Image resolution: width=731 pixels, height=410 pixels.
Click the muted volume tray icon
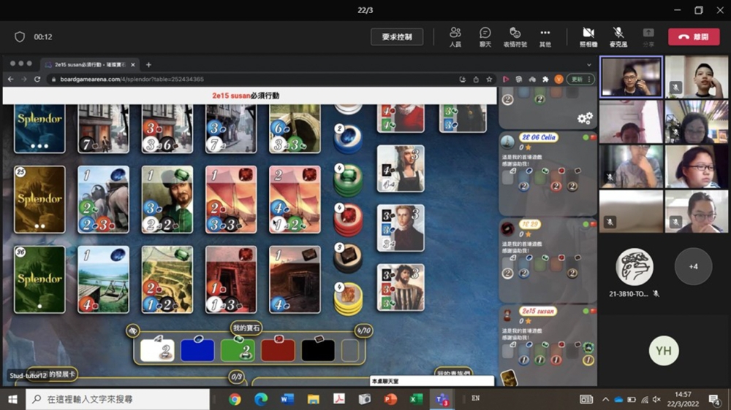coord(657,399)
